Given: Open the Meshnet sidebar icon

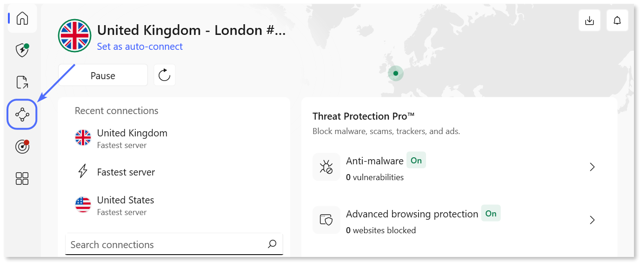Looking at the screenshot, I should click(22, 114).
